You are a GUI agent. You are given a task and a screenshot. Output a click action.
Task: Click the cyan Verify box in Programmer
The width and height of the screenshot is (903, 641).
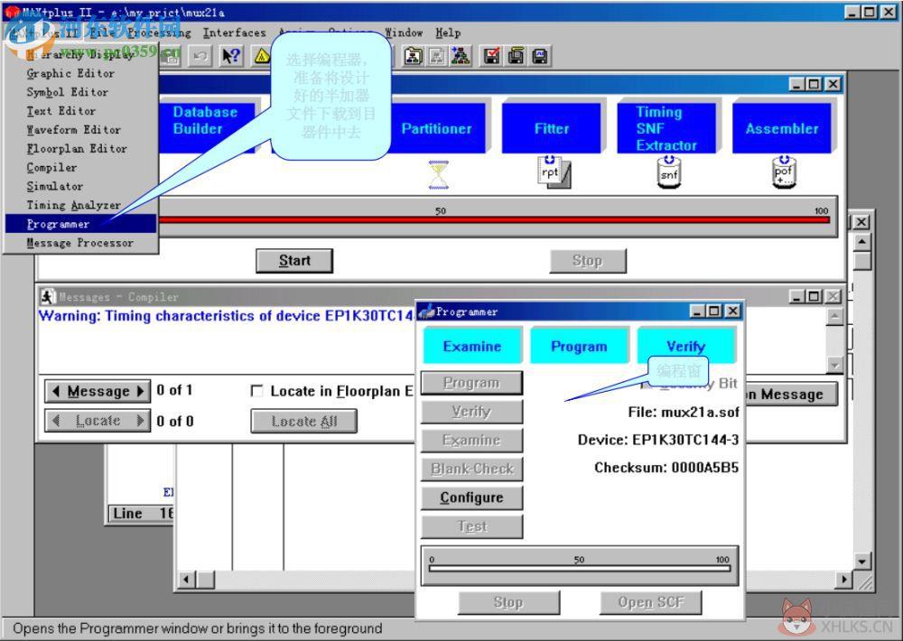686,346
